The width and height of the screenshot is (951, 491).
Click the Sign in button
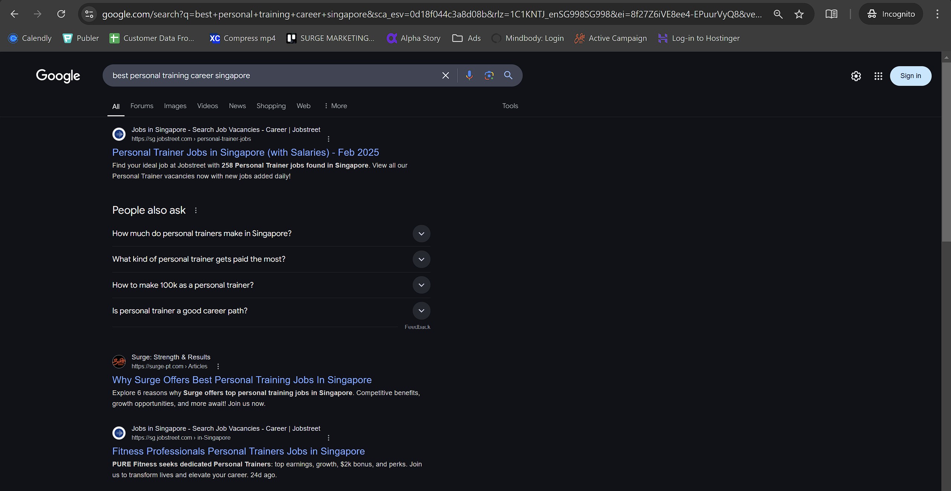(910, 76)
